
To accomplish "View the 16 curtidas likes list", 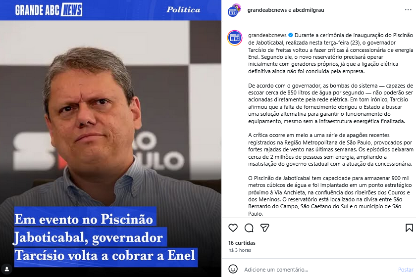I will (x=242, y=243).
